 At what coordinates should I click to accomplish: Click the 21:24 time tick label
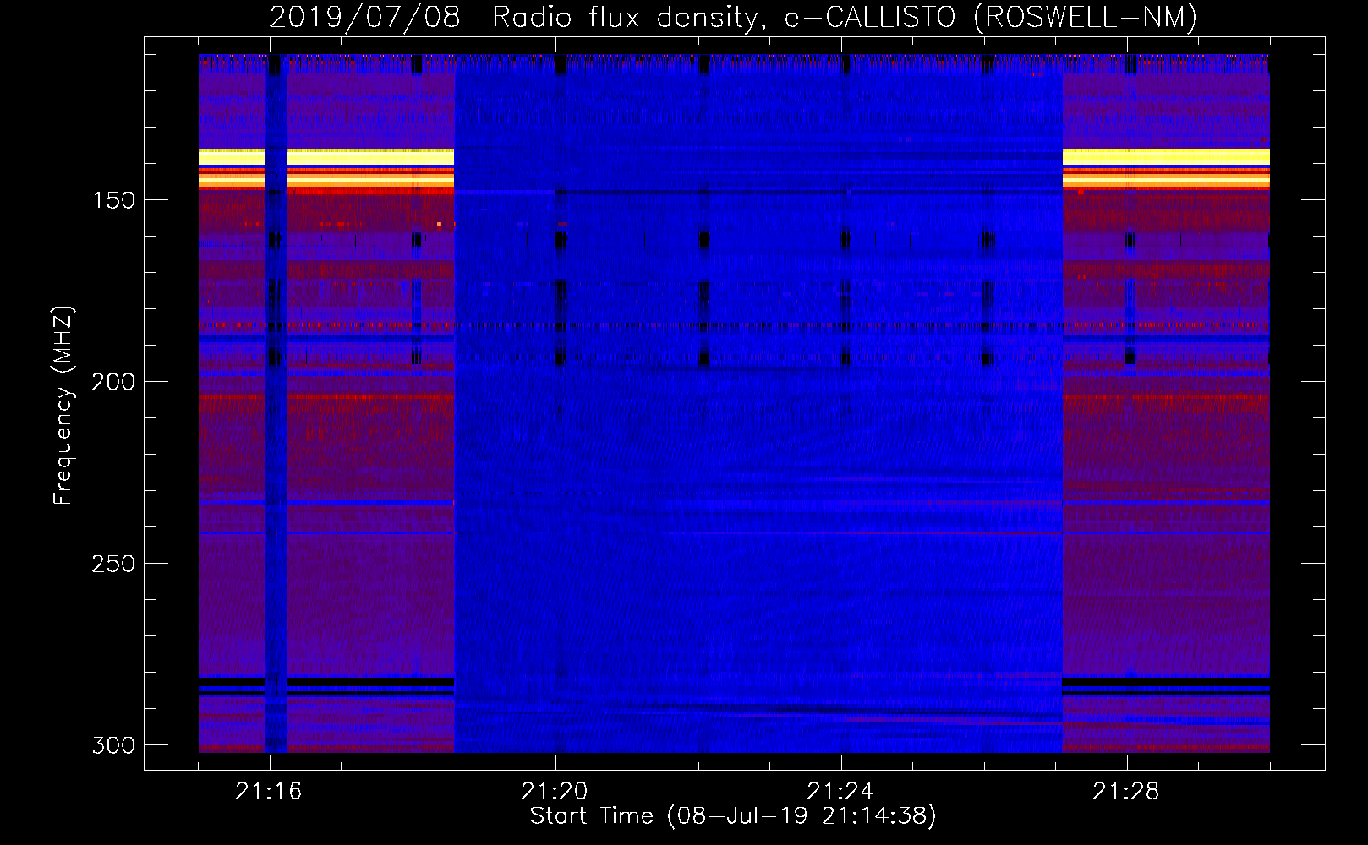pos(840,792)
